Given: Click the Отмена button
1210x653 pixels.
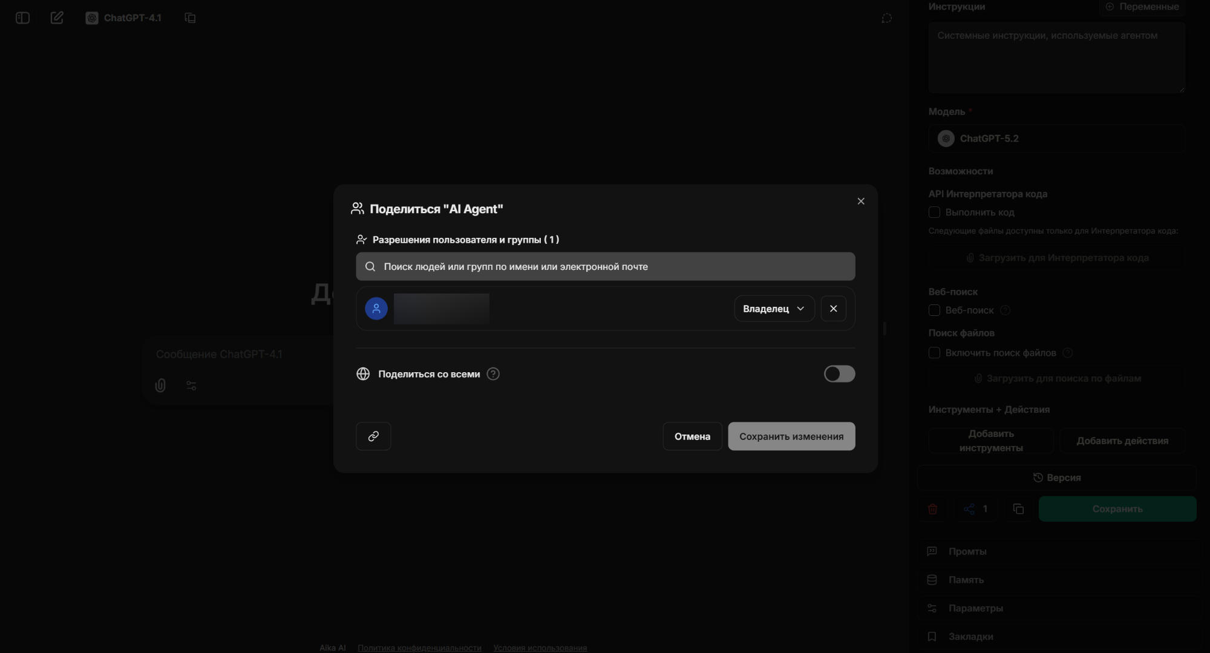Looking at the screenshot, I should [692, 436].
